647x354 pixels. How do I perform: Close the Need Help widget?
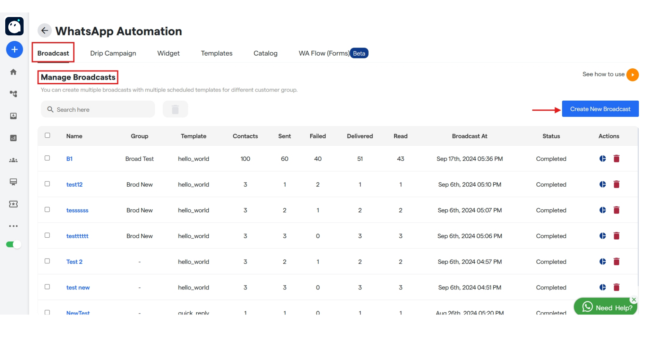(x=633, y=300)
